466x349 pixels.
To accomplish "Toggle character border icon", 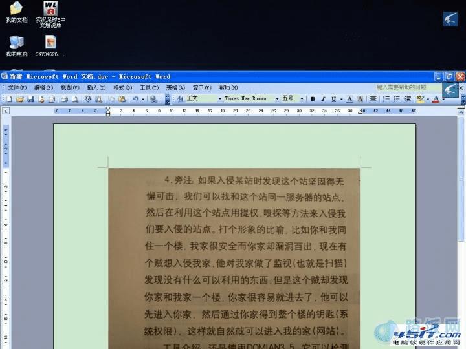I will tap(349, 99).
